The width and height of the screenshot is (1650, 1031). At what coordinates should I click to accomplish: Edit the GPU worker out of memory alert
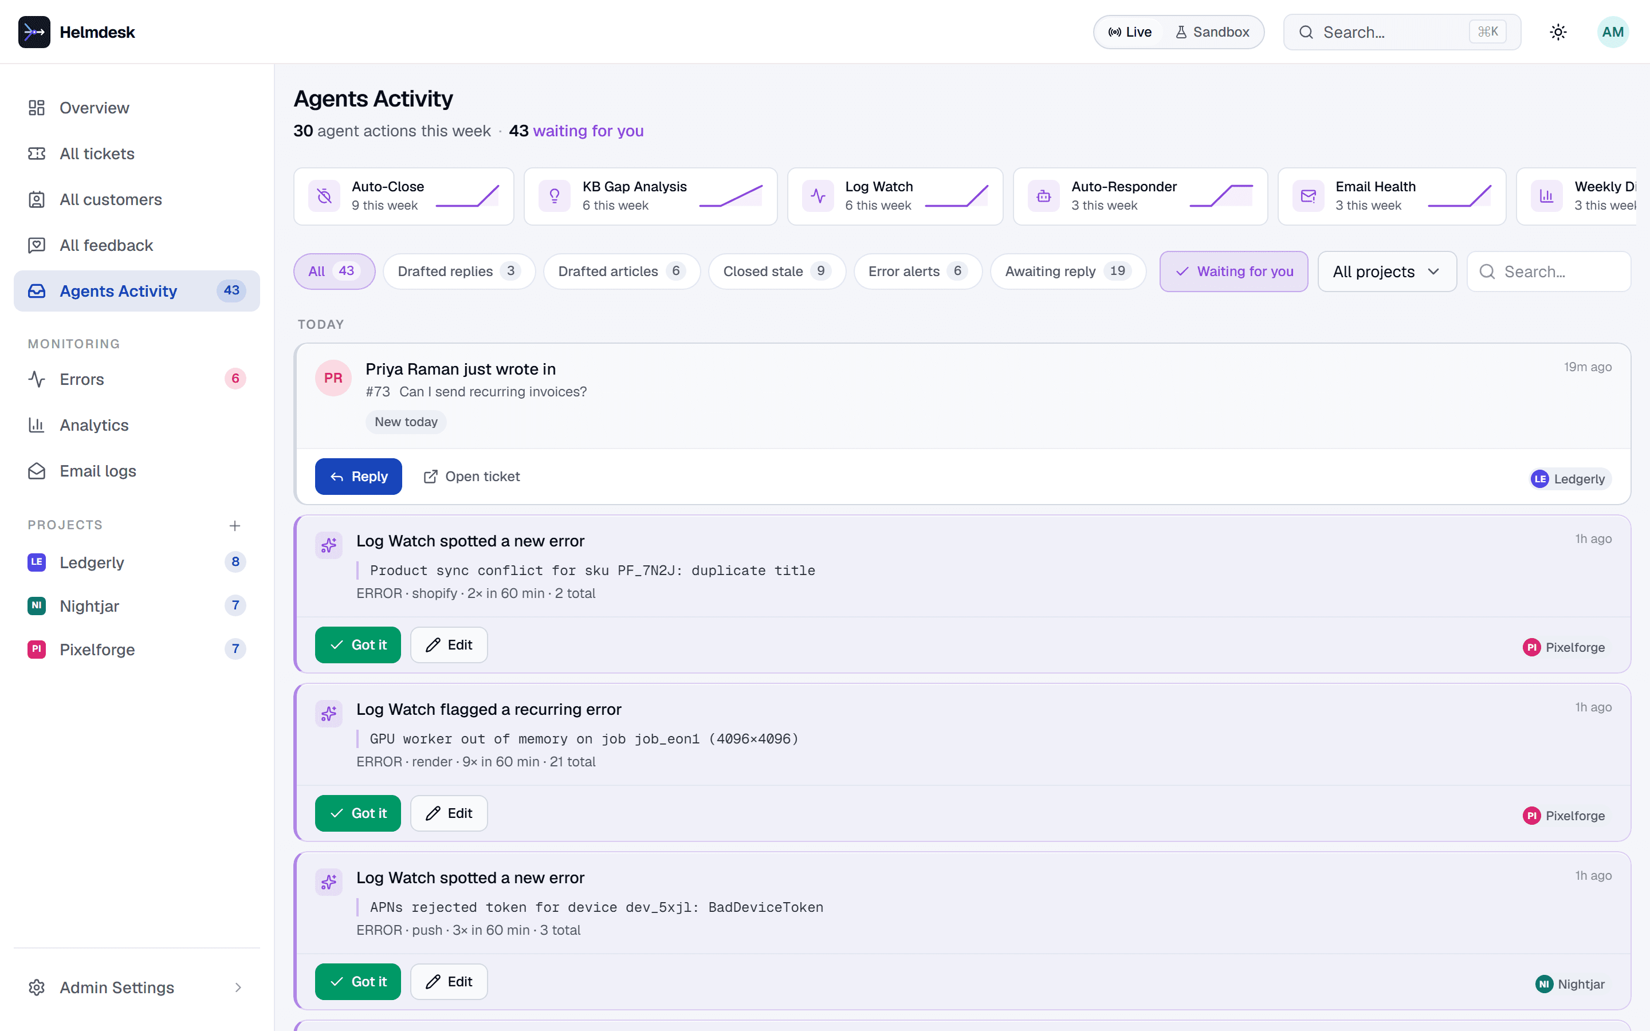tap(449, 813)
